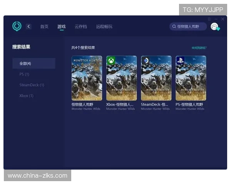Click the PlayStation logo badge on cover
The image size is (231, 185).
pyautogui.click(x=180, y=61)
